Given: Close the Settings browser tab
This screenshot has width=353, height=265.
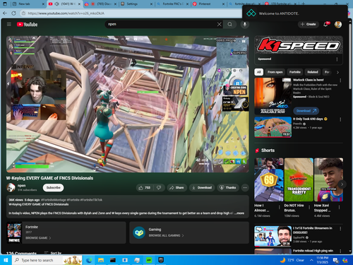Looking at the screenshot, I should point(151,4).
